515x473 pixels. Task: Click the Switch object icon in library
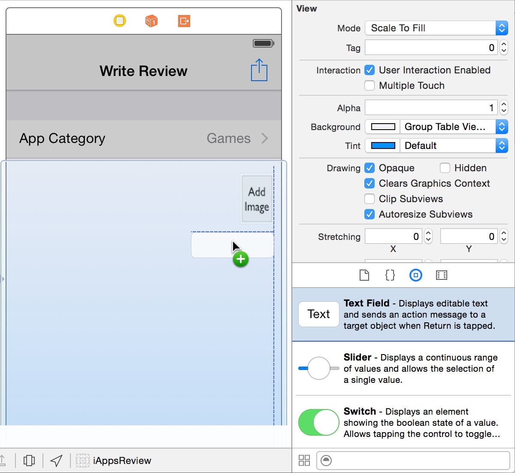pyautogui.click(x=318, y=422)
